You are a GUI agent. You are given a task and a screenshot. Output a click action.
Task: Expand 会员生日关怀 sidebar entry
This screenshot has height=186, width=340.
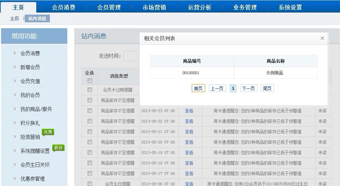point(35,165)
